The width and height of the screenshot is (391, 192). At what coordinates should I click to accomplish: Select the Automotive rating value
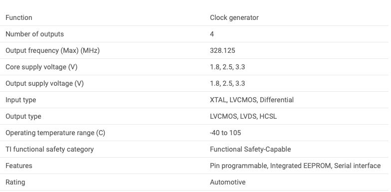pos(227,183)
